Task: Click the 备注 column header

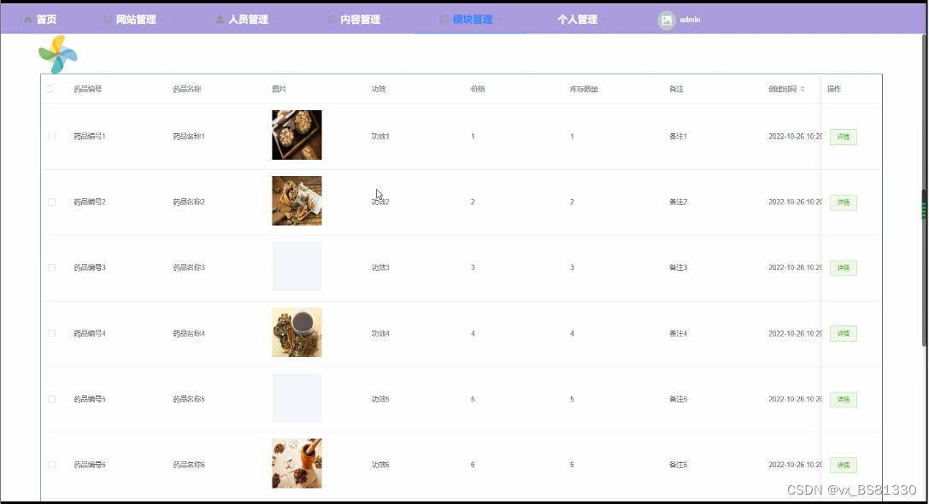Action: pos(676,89)
